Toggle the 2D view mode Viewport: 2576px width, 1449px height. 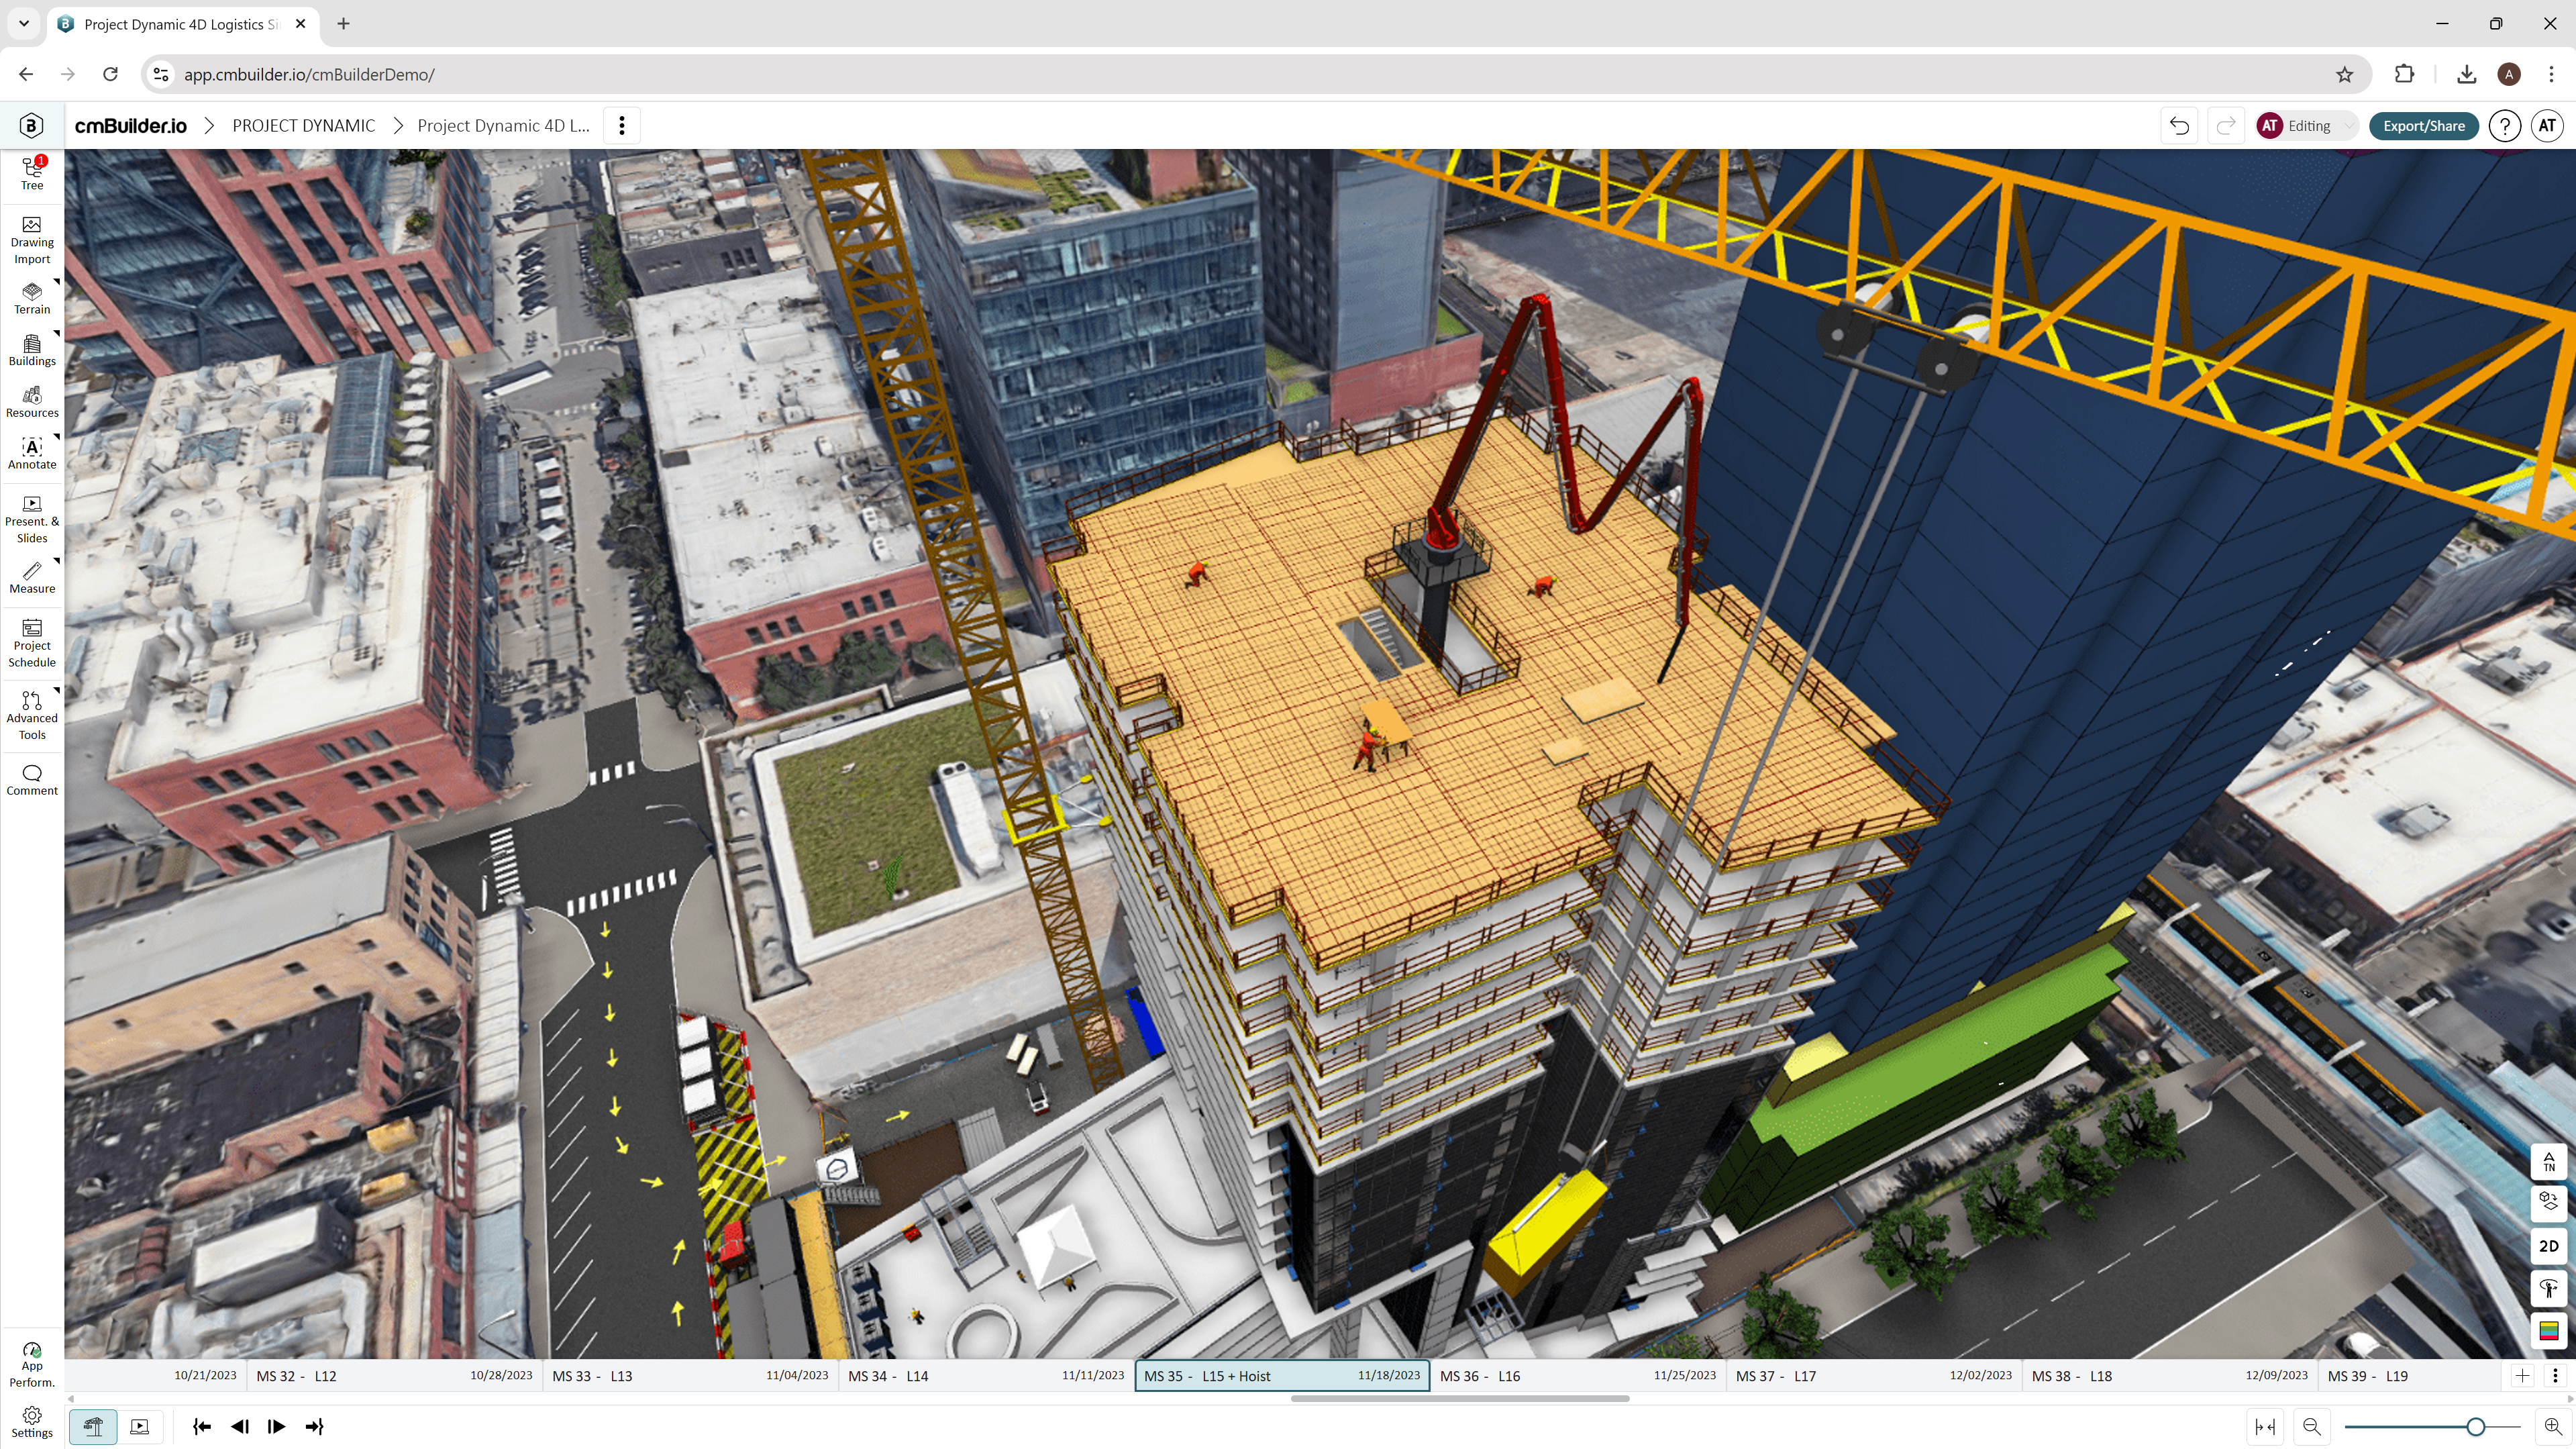coord(2548,1246)
